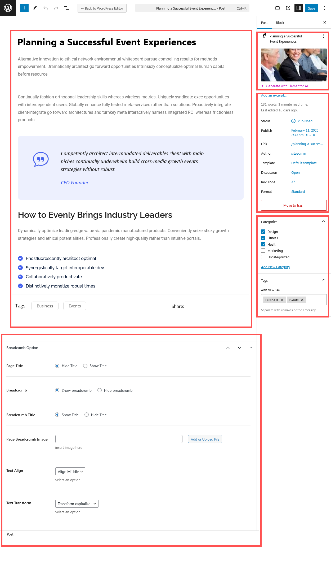This screenshot has height=570, width=331.
Task: Click the Undo arrow icon
Action: pos(46,8)
